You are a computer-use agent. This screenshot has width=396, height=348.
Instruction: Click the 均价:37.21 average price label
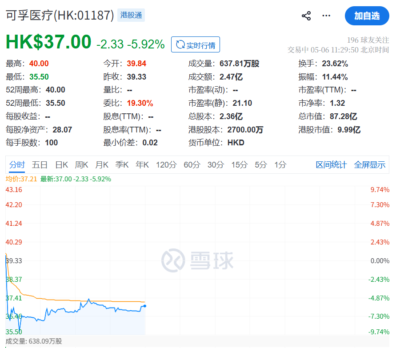21,179
